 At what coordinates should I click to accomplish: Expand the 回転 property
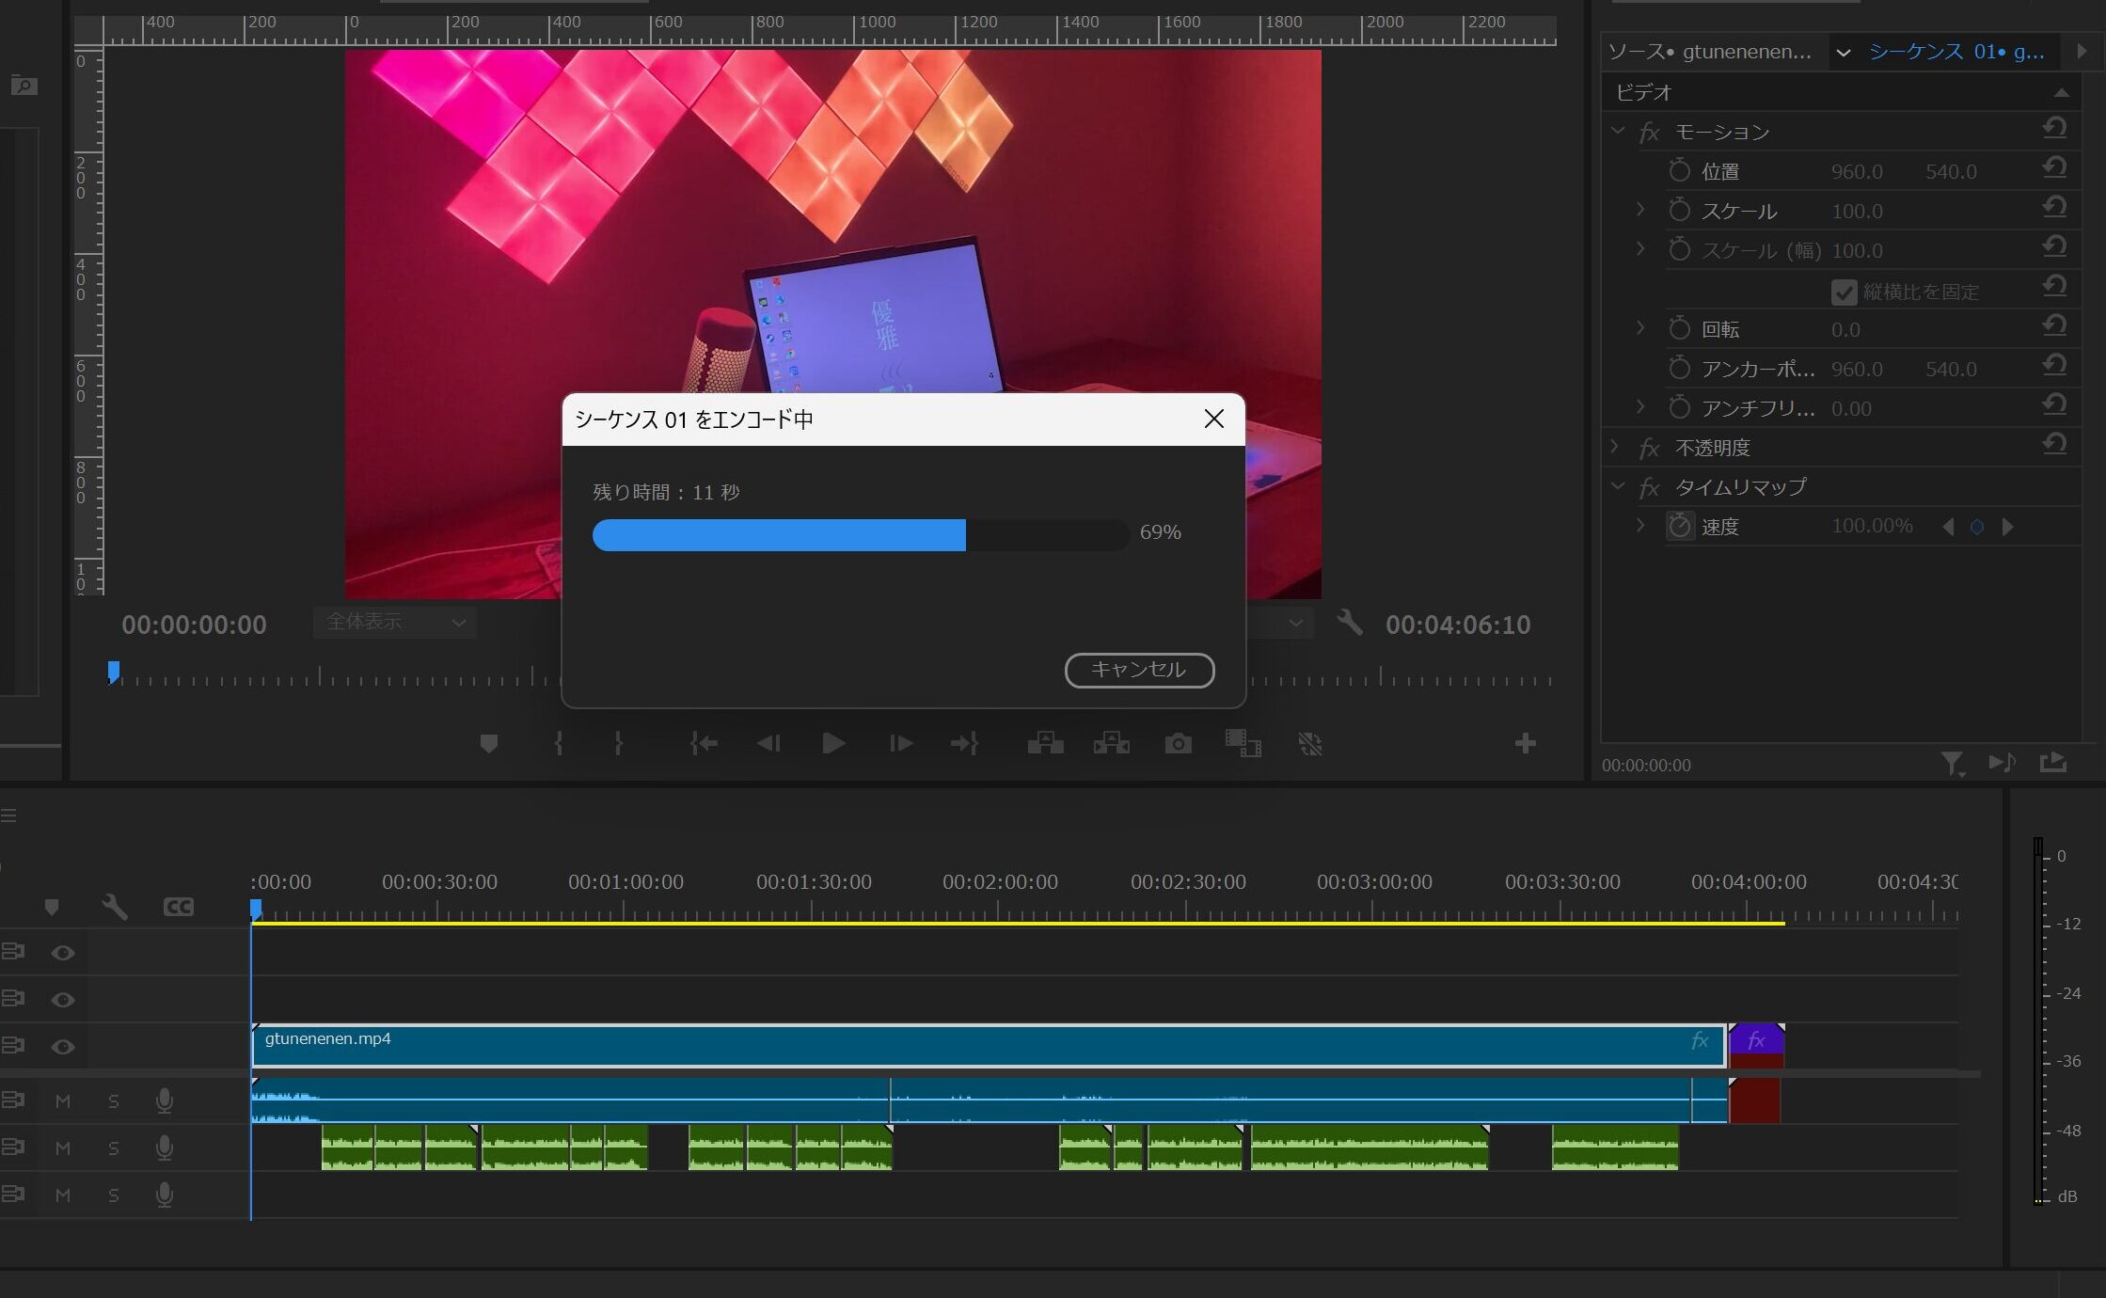(x=1640, y=328)
